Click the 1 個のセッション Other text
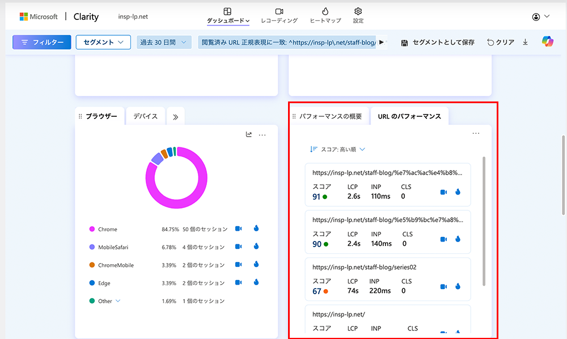Screen dimensions: 567x339 click(204, 301)
